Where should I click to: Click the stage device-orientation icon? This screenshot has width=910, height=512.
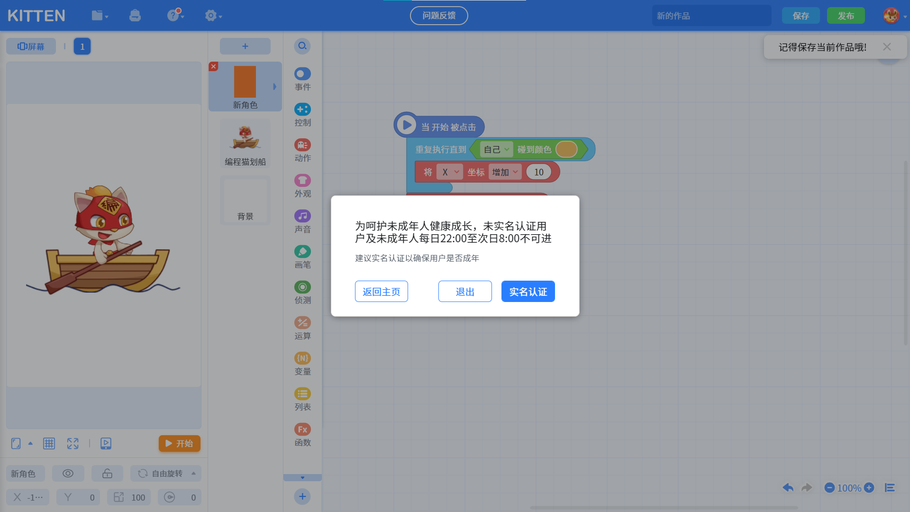[x=16, y=443]
